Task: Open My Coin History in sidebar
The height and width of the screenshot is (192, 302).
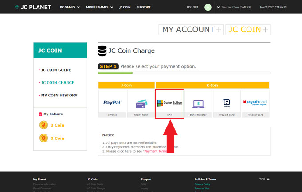Action: click(59, 95)
